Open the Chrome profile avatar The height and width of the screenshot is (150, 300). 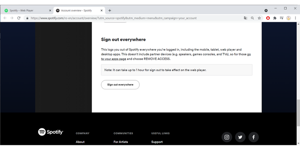tap(288, 18)
